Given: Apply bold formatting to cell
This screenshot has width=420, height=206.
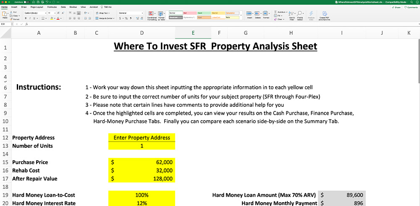Looking at the screenshot, I should point(26,18).
